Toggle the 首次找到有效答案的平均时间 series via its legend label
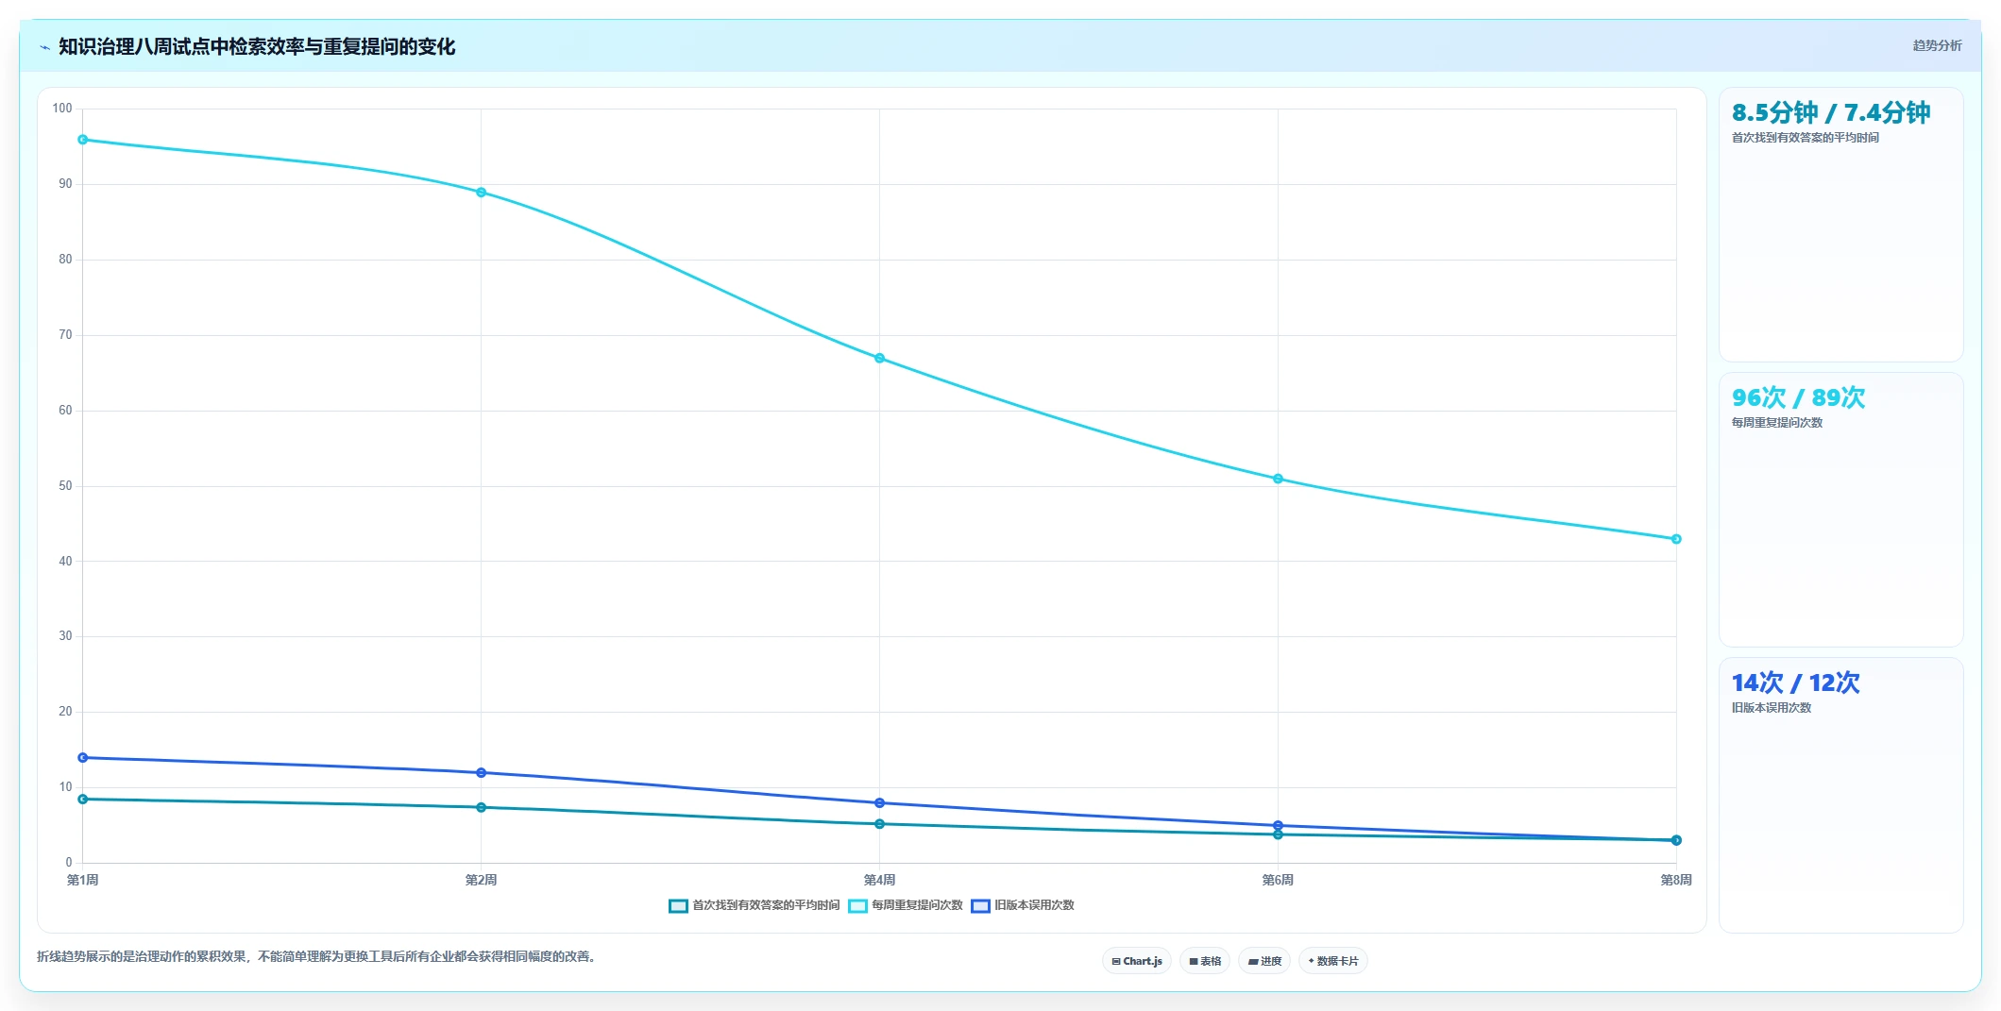 coord(766,905)
